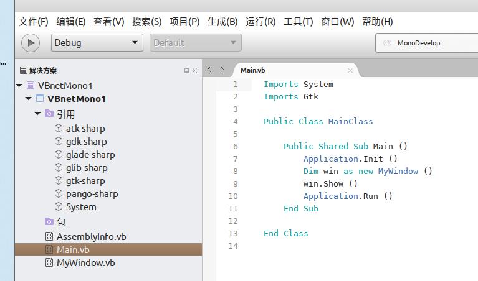This screenshot has width=478, height=281.
Task: Switch to the Main.vb editor tab
Action: (253, 70)
